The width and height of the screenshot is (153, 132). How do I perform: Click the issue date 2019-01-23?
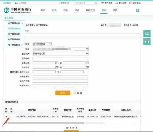92,116
